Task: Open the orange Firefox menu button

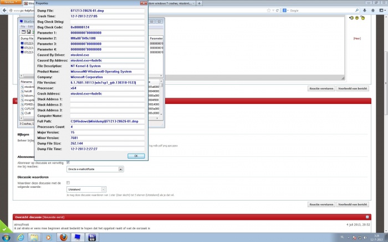Action: [x=11, y=2]
